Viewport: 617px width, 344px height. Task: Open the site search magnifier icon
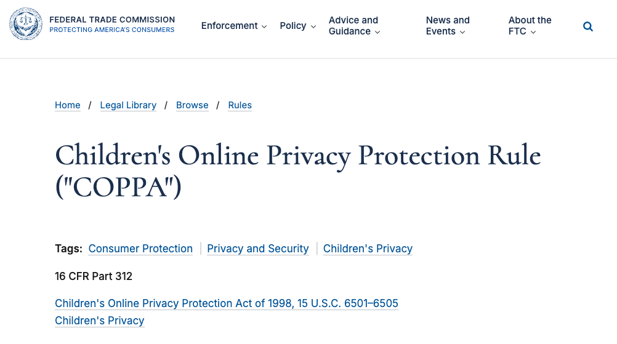point(588,26)
